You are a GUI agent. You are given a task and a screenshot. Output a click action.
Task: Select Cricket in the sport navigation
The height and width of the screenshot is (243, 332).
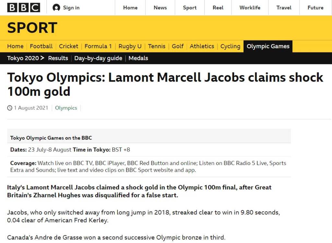point(68,46)
